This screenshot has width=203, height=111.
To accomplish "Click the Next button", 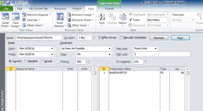I will (x=180, y=38).
